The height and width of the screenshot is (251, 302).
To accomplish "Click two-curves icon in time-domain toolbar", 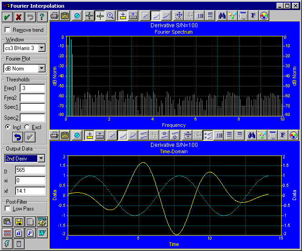I will (143, 136).
